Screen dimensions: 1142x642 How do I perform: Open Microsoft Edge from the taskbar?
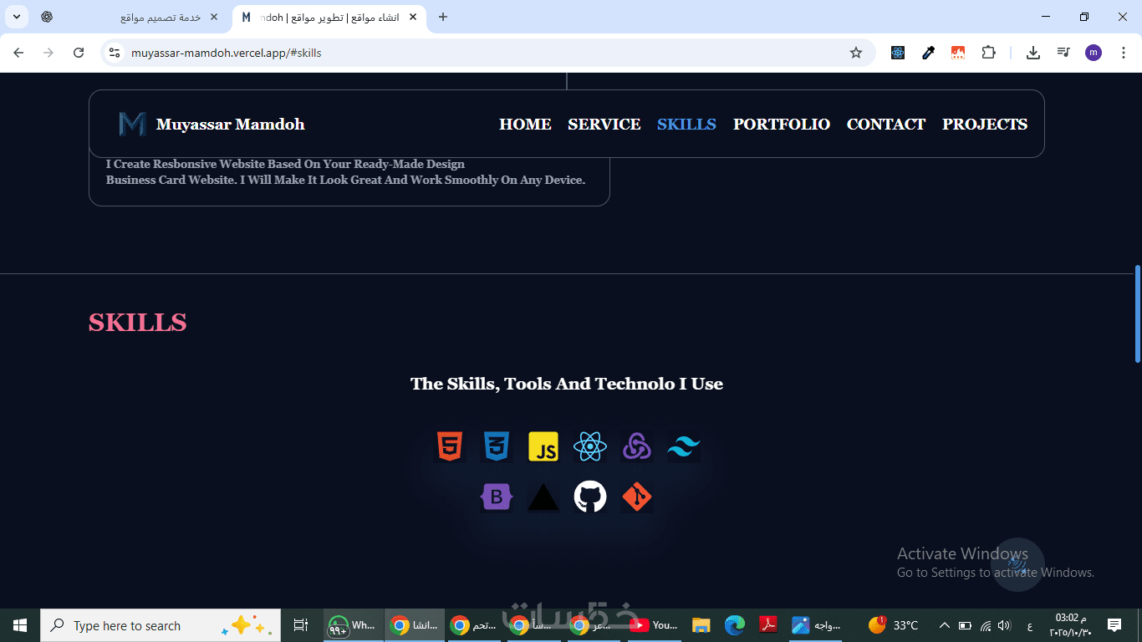tap(735, 625)
